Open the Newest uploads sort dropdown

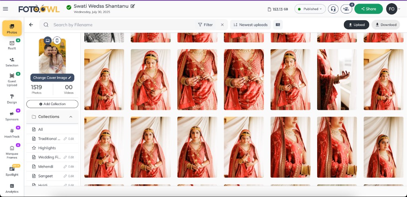pyautogui.click(x=250, y=25)
